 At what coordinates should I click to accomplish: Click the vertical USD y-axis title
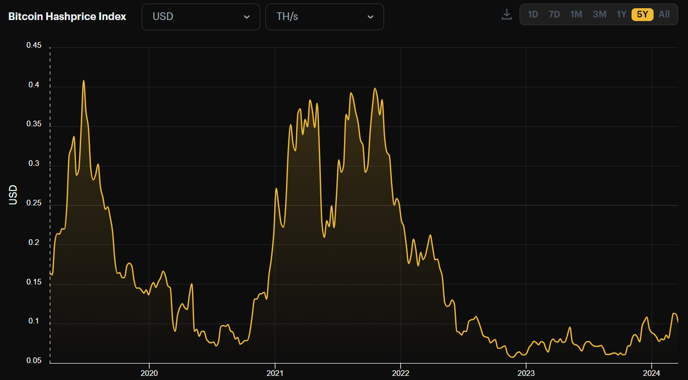point(13,195)
